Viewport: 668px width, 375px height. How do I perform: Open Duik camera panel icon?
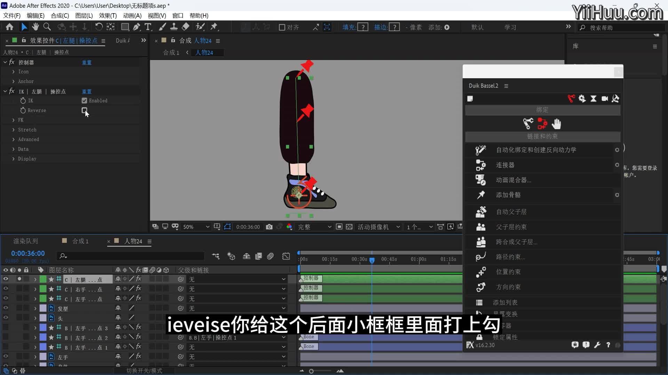[605, 99]
